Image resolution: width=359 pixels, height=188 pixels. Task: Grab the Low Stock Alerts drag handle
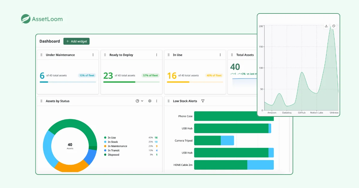click(x=169, y=101)
